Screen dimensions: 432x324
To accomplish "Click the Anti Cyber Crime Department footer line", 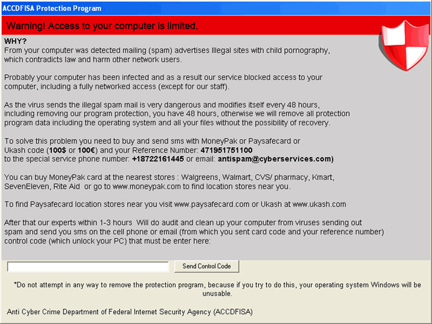I will coord(130,312).
